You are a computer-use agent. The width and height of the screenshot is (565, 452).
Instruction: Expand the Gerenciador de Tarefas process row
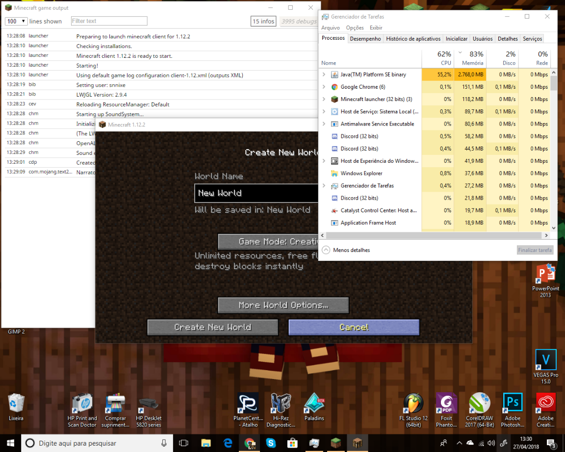(324, 185)
